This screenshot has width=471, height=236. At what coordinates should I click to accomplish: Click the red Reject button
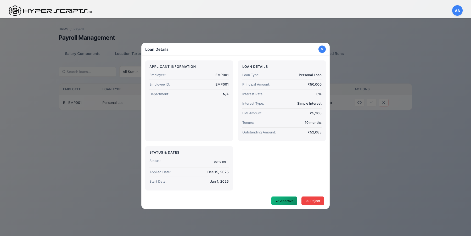click(313, 201)
